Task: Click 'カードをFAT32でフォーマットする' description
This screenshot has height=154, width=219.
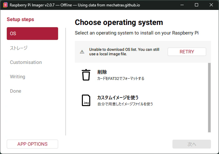Action: pyautogui.click(x=121, y=79)
